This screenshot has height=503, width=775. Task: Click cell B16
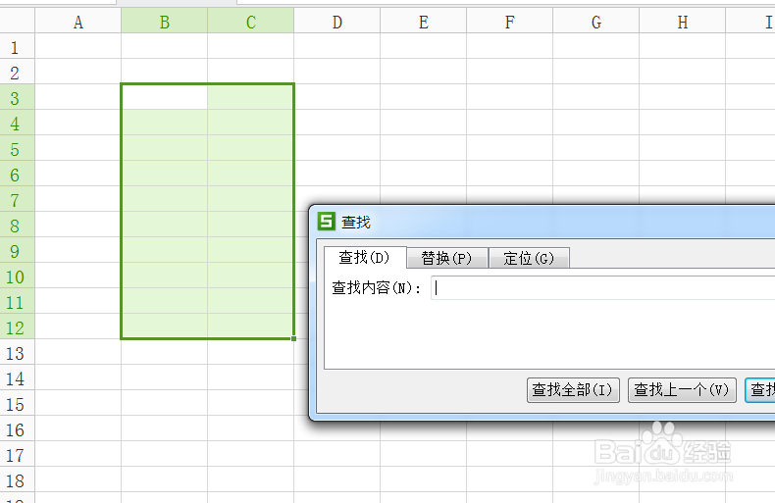(164, 428)
